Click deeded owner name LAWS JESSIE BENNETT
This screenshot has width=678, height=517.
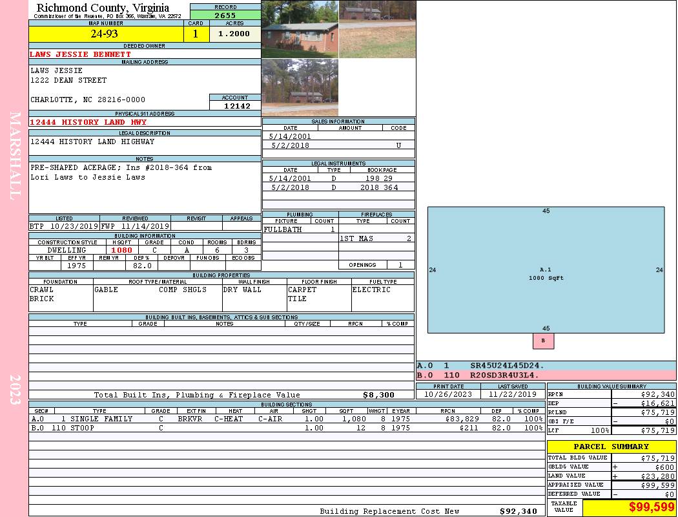[x=81, y=54]
